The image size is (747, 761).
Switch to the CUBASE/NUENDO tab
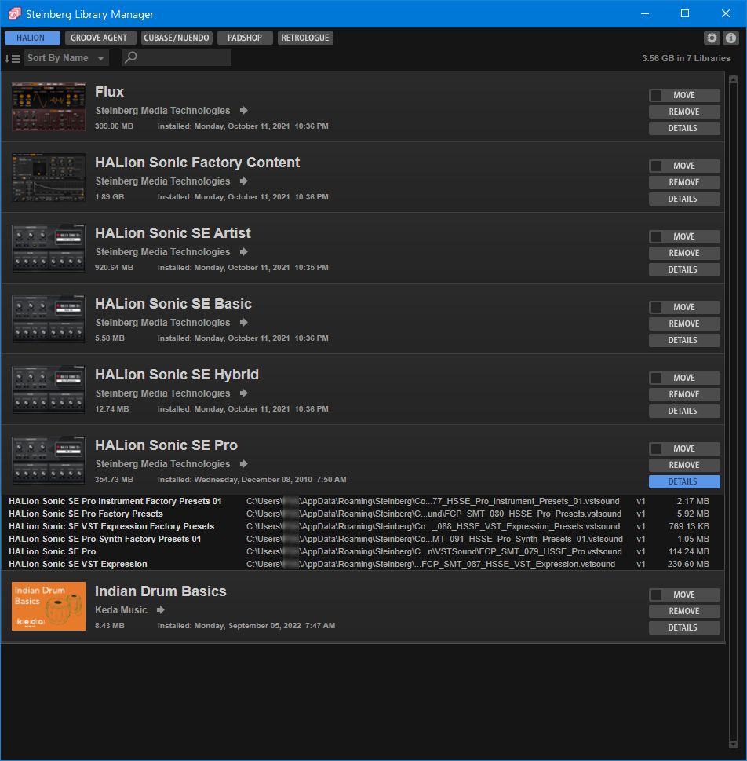click(x=177, y=38)
